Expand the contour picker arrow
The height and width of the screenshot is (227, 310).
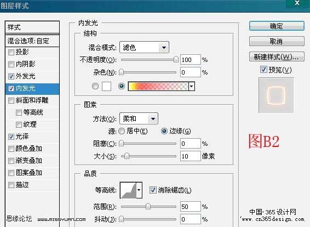pyautogui.click(x=139, y=190)
